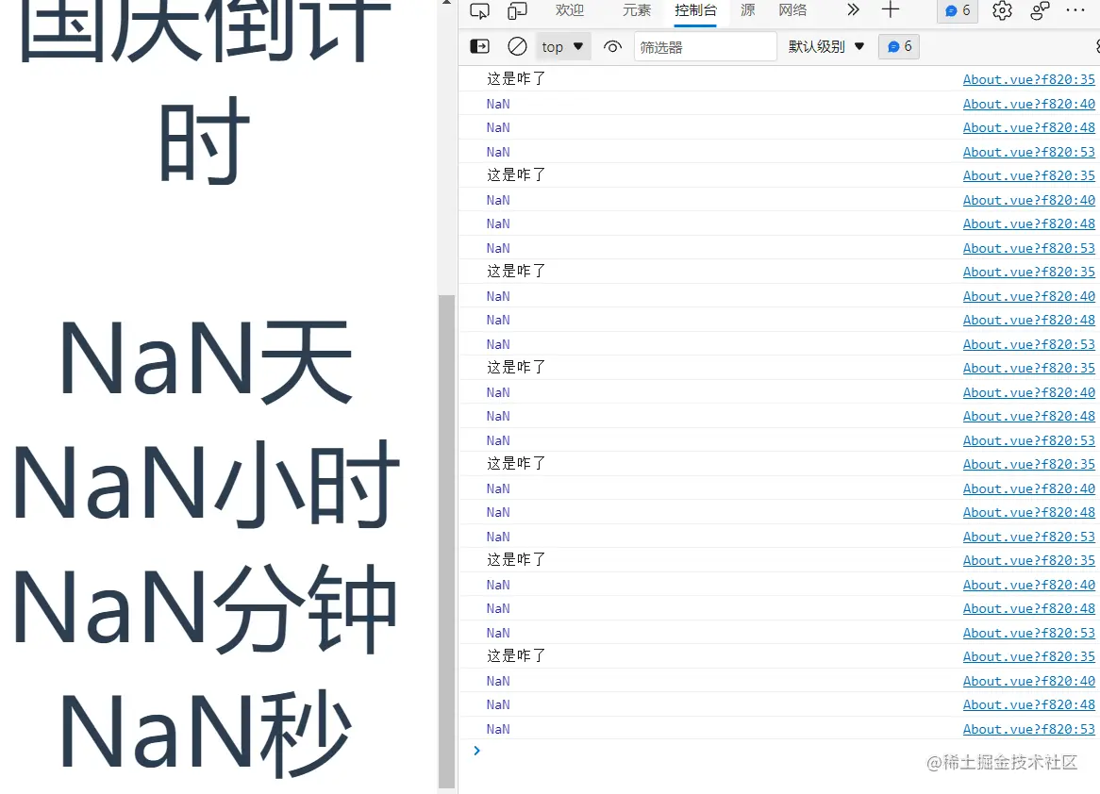Screen dimensions: 1100x794
Task: Click the send feedback people icon
Action: click(x=1040, y=10)
